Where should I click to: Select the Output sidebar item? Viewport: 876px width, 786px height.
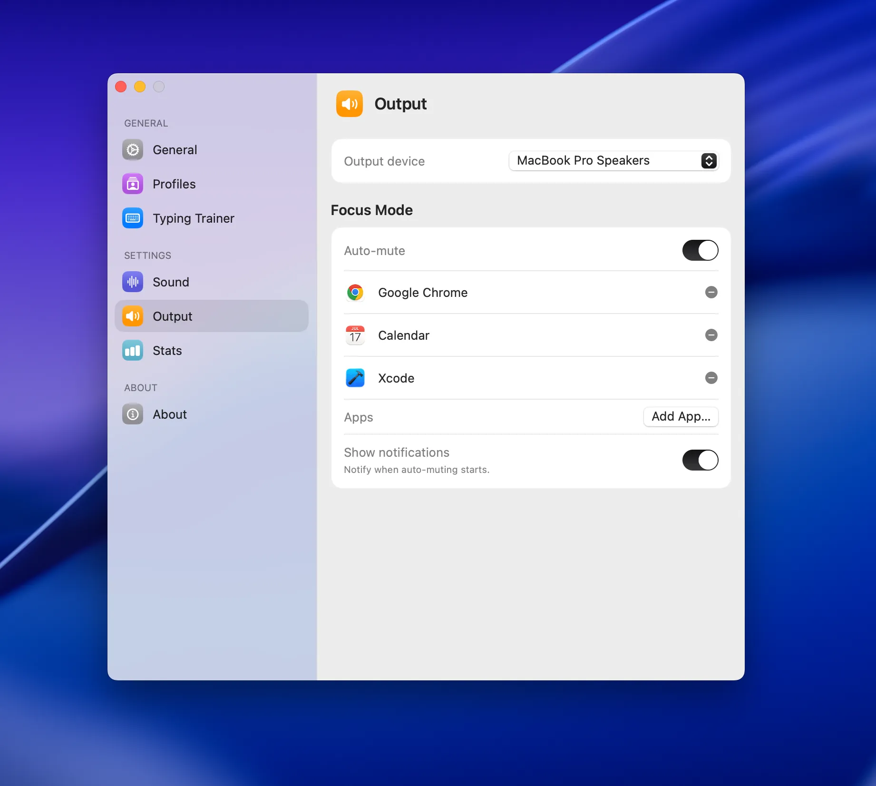tap(212, 316)
